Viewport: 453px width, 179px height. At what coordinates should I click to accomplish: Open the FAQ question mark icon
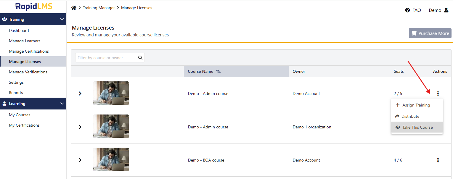pyautogui.click(x=407, y=10)
